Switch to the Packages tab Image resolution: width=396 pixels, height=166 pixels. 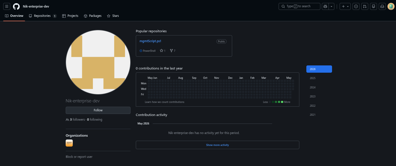93,16
